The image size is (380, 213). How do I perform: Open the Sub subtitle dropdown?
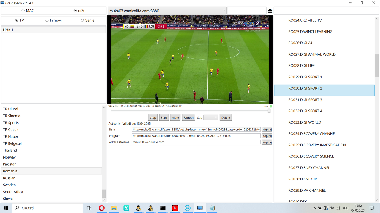tap(211, 117)
